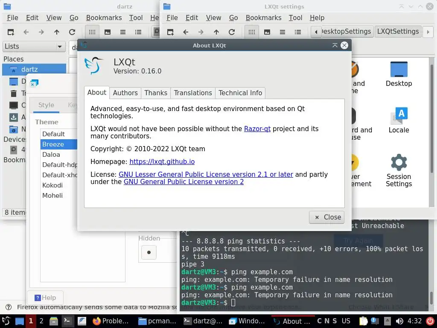Select compact view in LXQt settings window
The image size is (437, 328).
click(x=283, y=32)
